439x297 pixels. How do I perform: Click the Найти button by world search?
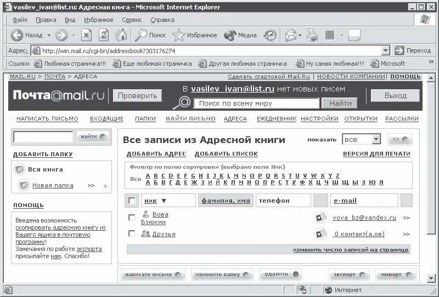point(339,103)
